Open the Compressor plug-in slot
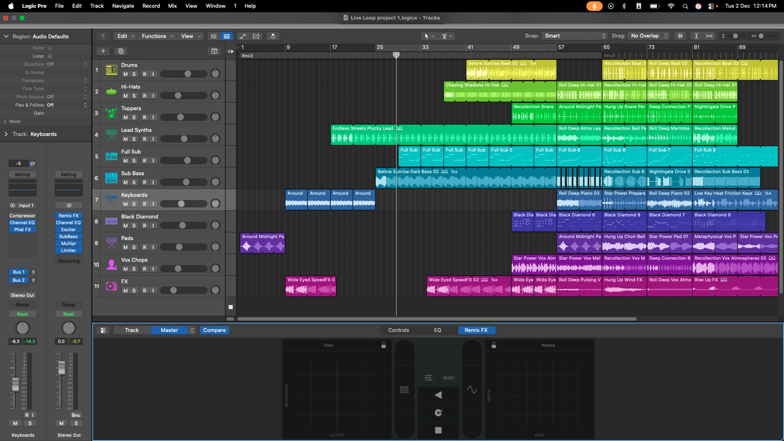 22,216
